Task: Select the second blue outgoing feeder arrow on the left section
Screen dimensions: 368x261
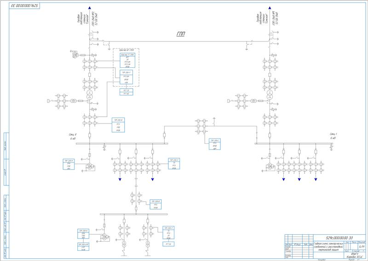Action: pyautogui.click(x=153, y=179)
